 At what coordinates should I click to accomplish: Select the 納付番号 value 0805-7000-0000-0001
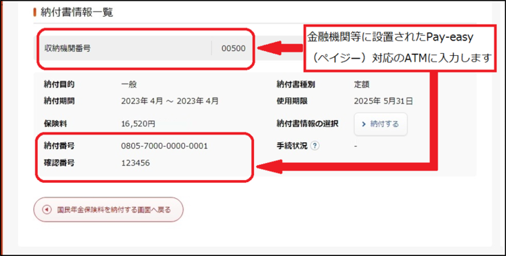click(x=164, y=146)
